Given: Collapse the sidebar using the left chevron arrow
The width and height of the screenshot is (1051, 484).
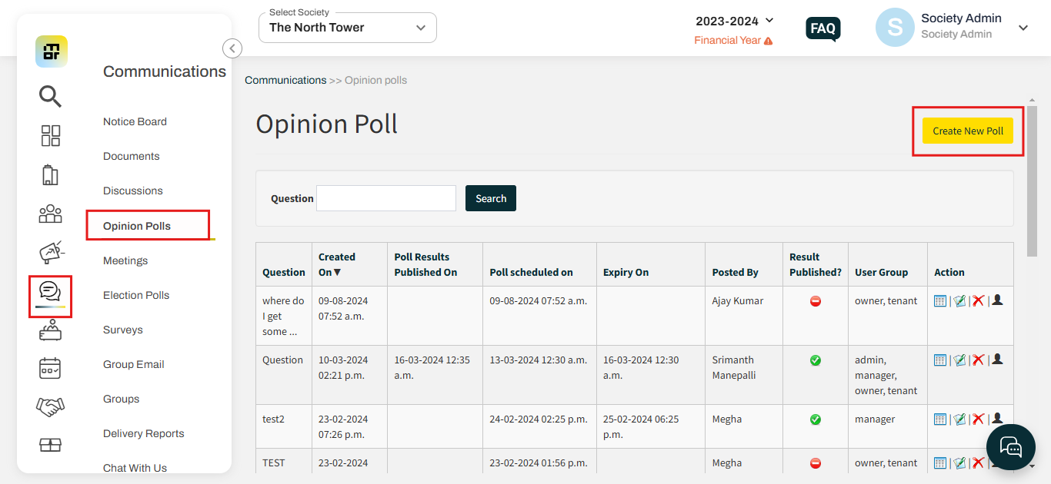Looking at the screenshot, I should (232, 48).
